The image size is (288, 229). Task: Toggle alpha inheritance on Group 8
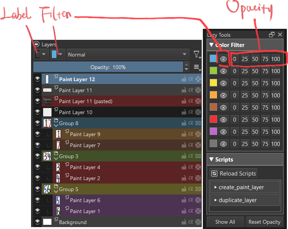[x=191, y=123]
